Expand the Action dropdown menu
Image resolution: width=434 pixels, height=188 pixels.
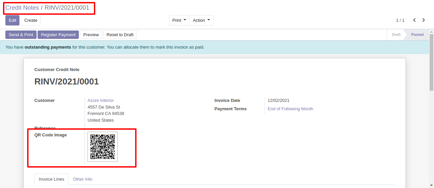201,20
